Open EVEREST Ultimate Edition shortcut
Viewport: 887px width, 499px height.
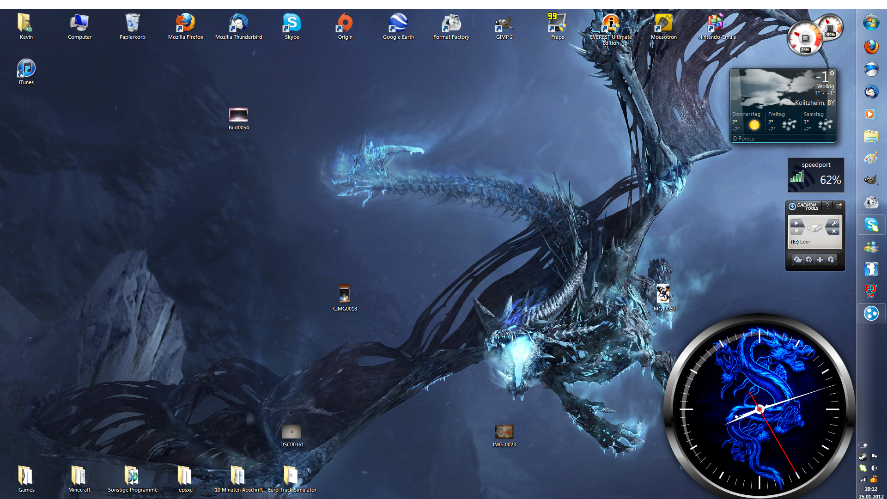(611, 30)
